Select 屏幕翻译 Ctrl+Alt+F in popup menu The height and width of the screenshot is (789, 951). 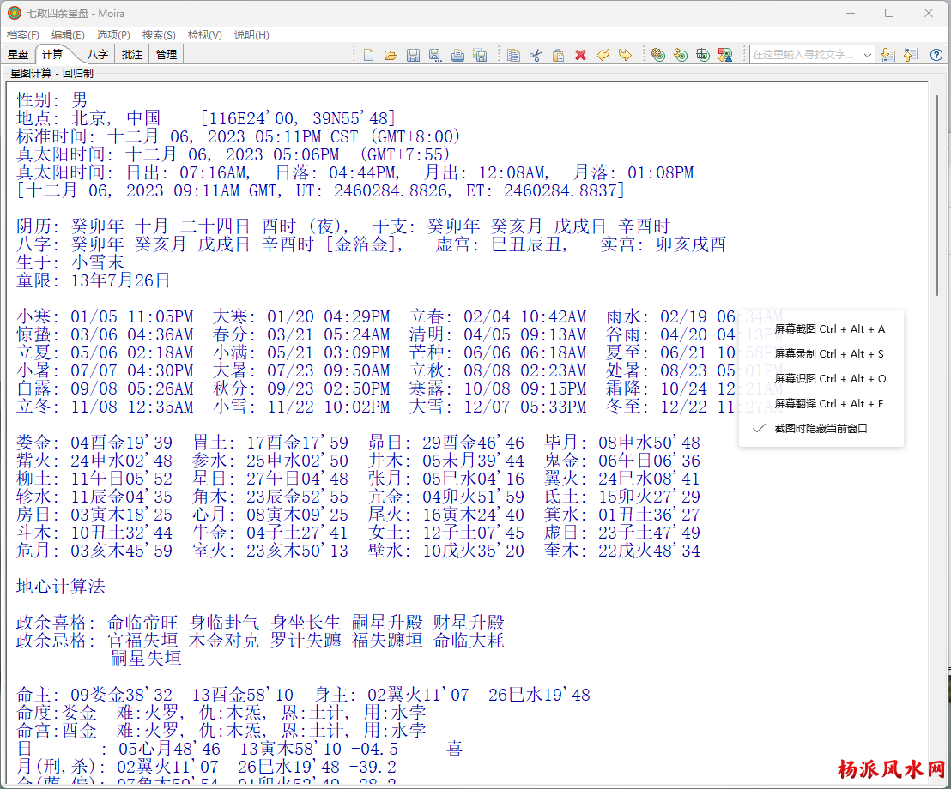coord(829,404)
